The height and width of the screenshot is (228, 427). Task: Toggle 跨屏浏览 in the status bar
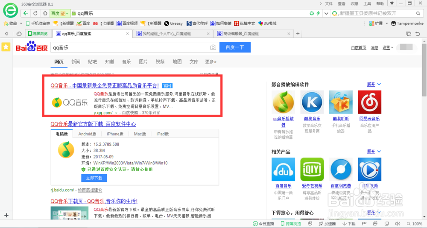(x=290, y=224)
